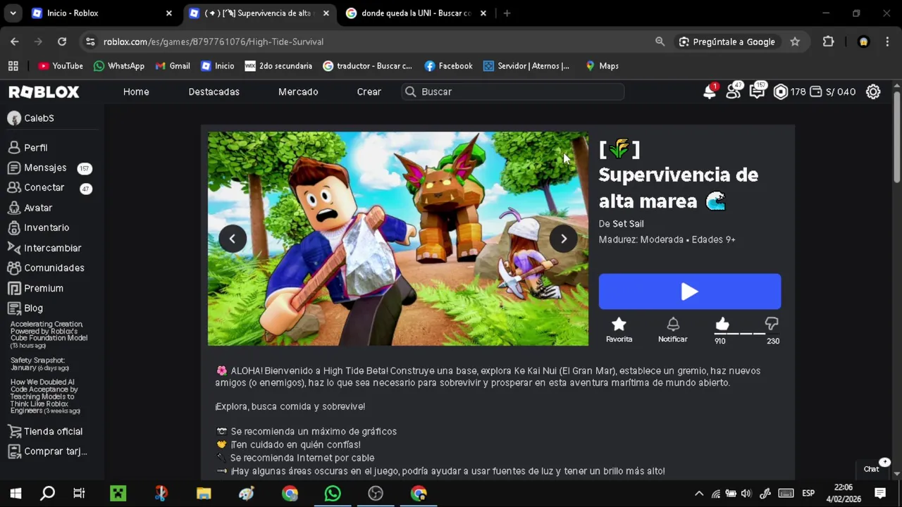Click the Roblox Buscar search field
The height and width of the screenshot is (507, 902).
click(512, 92)
